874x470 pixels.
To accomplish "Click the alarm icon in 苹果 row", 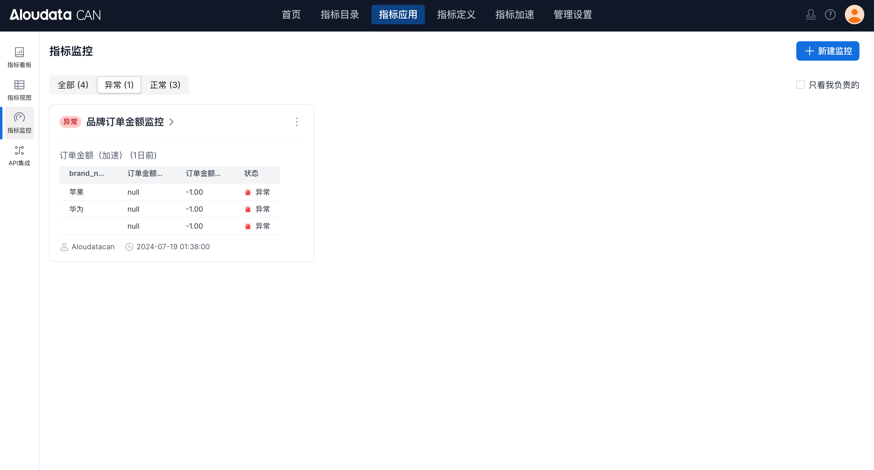I will coord(248,192).
